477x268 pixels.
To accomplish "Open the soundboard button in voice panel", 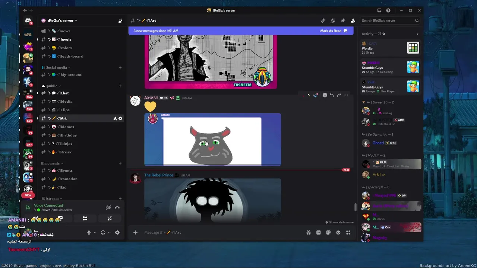I will pos(110,218).
